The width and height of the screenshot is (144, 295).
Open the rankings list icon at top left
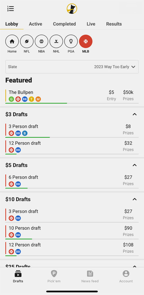(10, 9)
